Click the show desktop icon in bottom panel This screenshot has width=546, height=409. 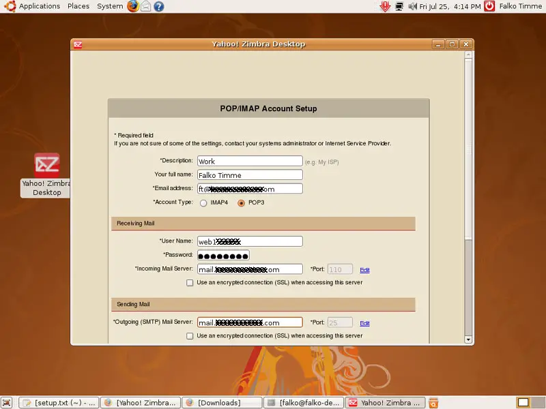pyautogui.click(x=6, y=403)
